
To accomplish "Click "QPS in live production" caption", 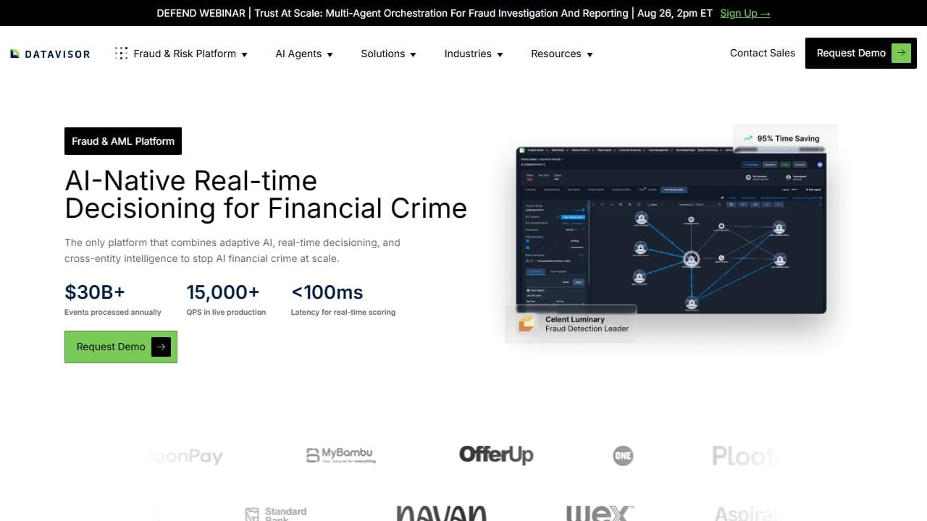I will click(x=226, y=312).
